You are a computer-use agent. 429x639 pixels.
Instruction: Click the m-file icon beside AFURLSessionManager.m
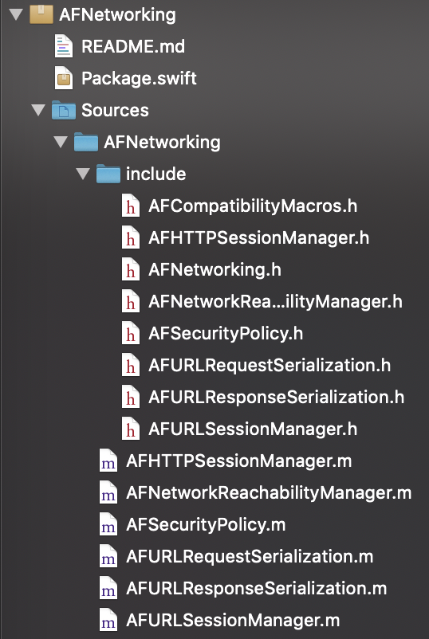coord(108,620)
